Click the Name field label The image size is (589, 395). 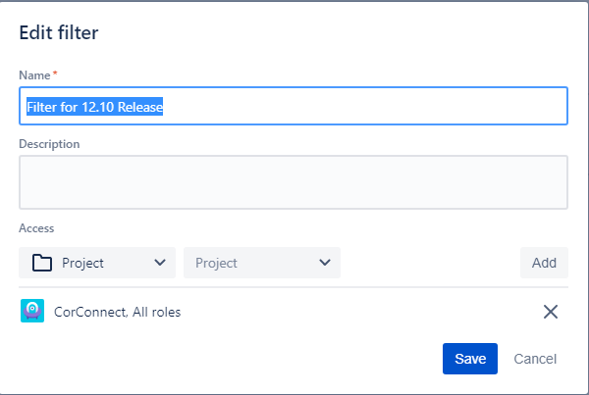pos(34,75)
